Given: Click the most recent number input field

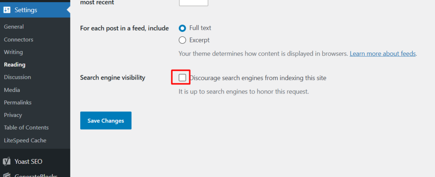Looking at the screenshot, I should coord(194,3).
